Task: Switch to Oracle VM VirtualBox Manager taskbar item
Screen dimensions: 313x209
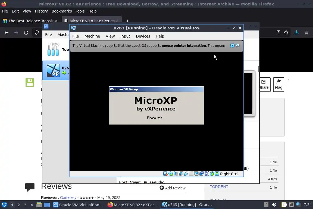Action: coord(79,205)
